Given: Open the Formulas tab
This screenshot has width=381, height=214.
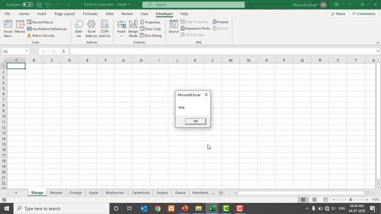Looking at the screenshot, I should point(90,14).
